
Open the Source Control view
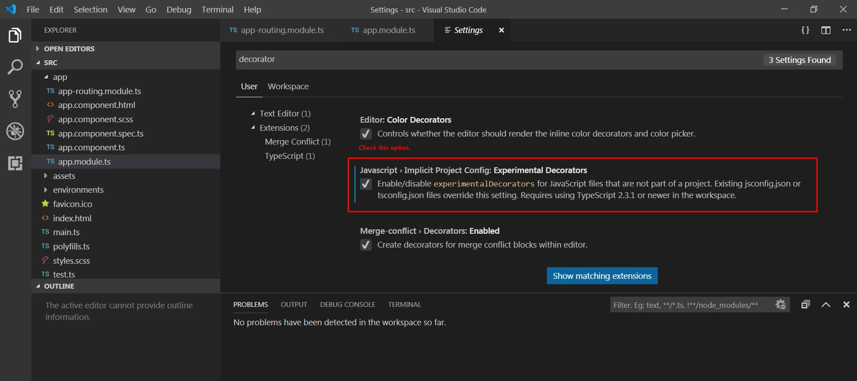(15, 99)
